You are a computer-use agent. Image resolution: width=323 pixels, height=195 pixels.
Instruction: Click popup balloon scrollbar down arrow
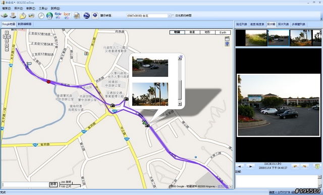(x=180, y=104)
